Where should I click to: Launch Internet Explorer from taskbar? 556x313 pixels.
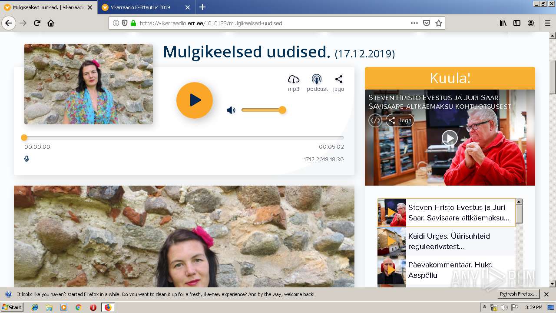coord(35,307)
